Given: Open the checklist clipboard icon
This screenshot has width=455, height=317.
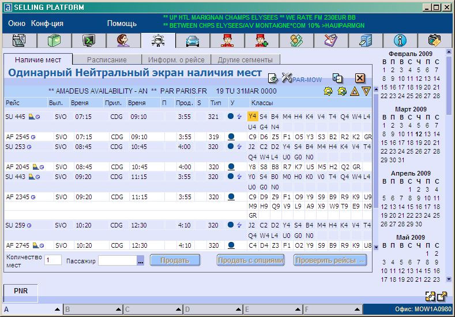Looking at the screenshot, I should pyautogui.click(x=331, y=40).
